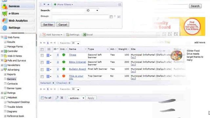Click the edit pencil icon at bottom

(57, 98)
